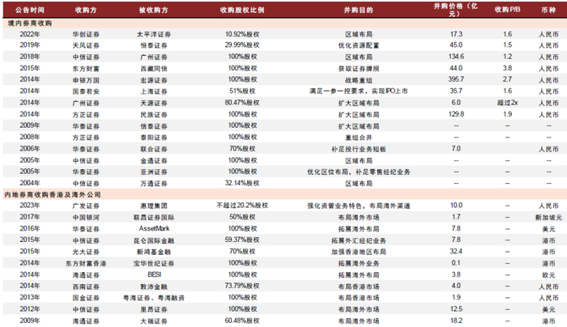
Task: Click the 中国银河 acquirer cell
Action: tap(86, 218)
